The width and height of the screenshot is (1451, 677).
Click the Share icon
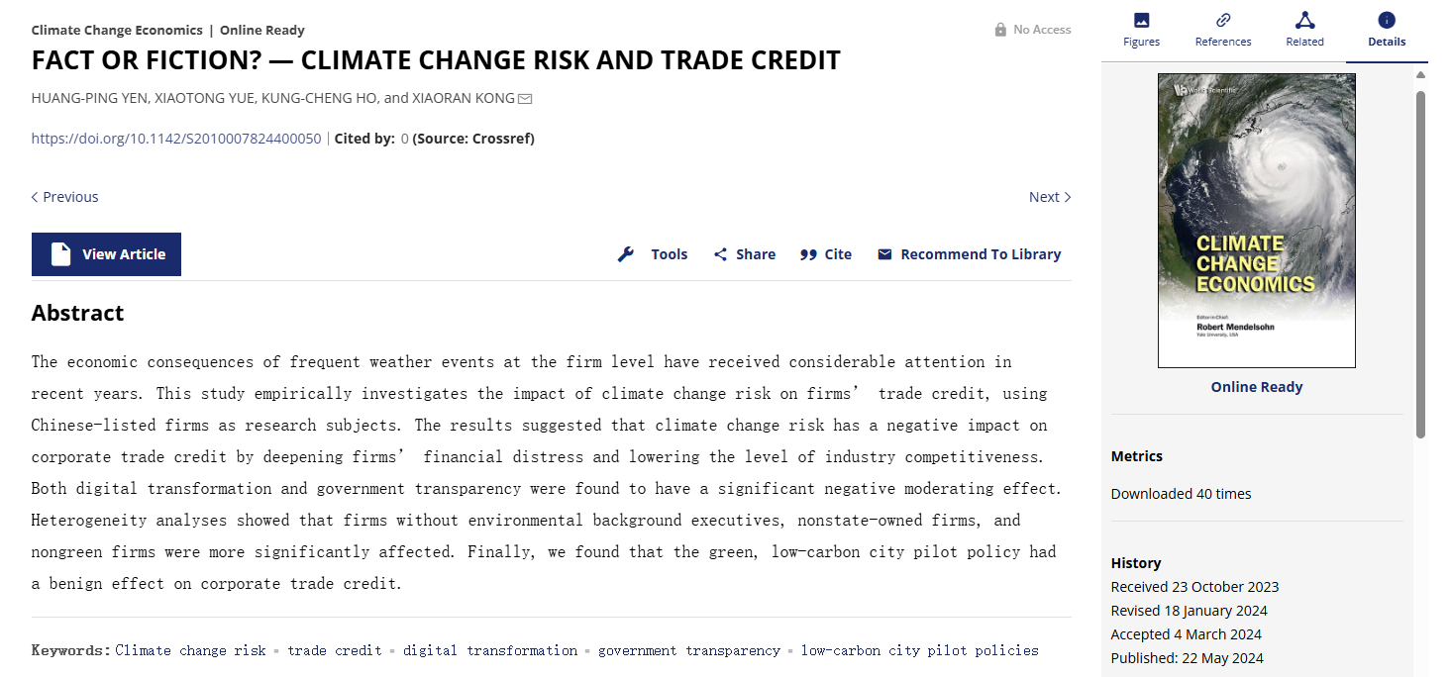[720, 253]
